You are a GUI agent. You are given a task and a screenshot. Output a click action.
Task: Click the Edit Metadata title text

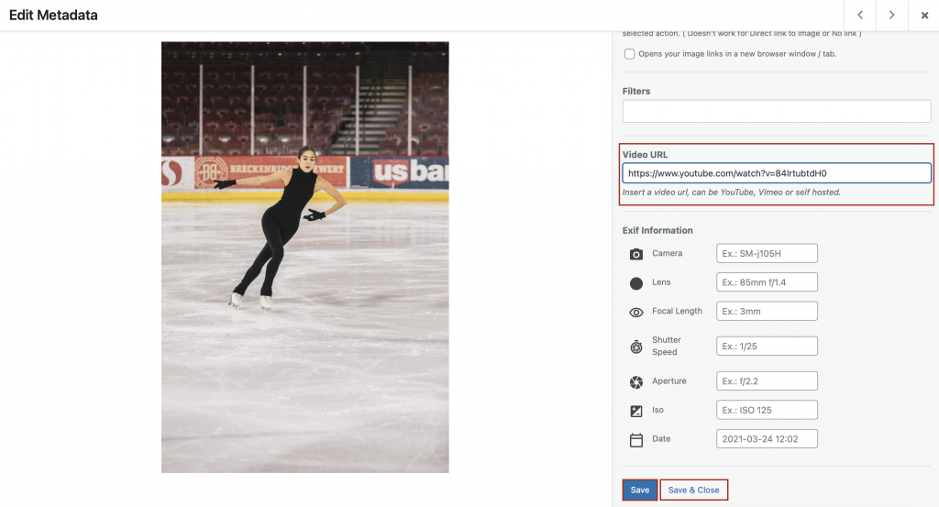(x=53, y=15)
